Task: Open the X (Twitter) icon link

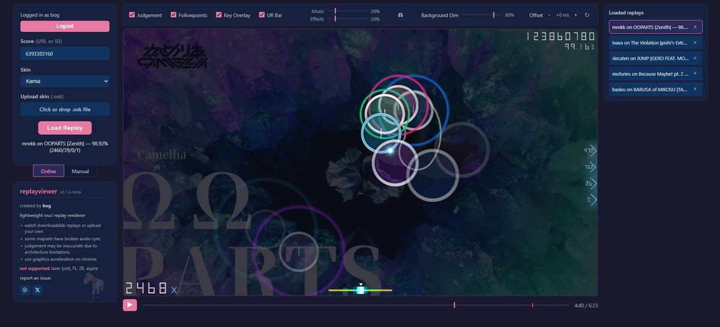Action: coord(37,290)
